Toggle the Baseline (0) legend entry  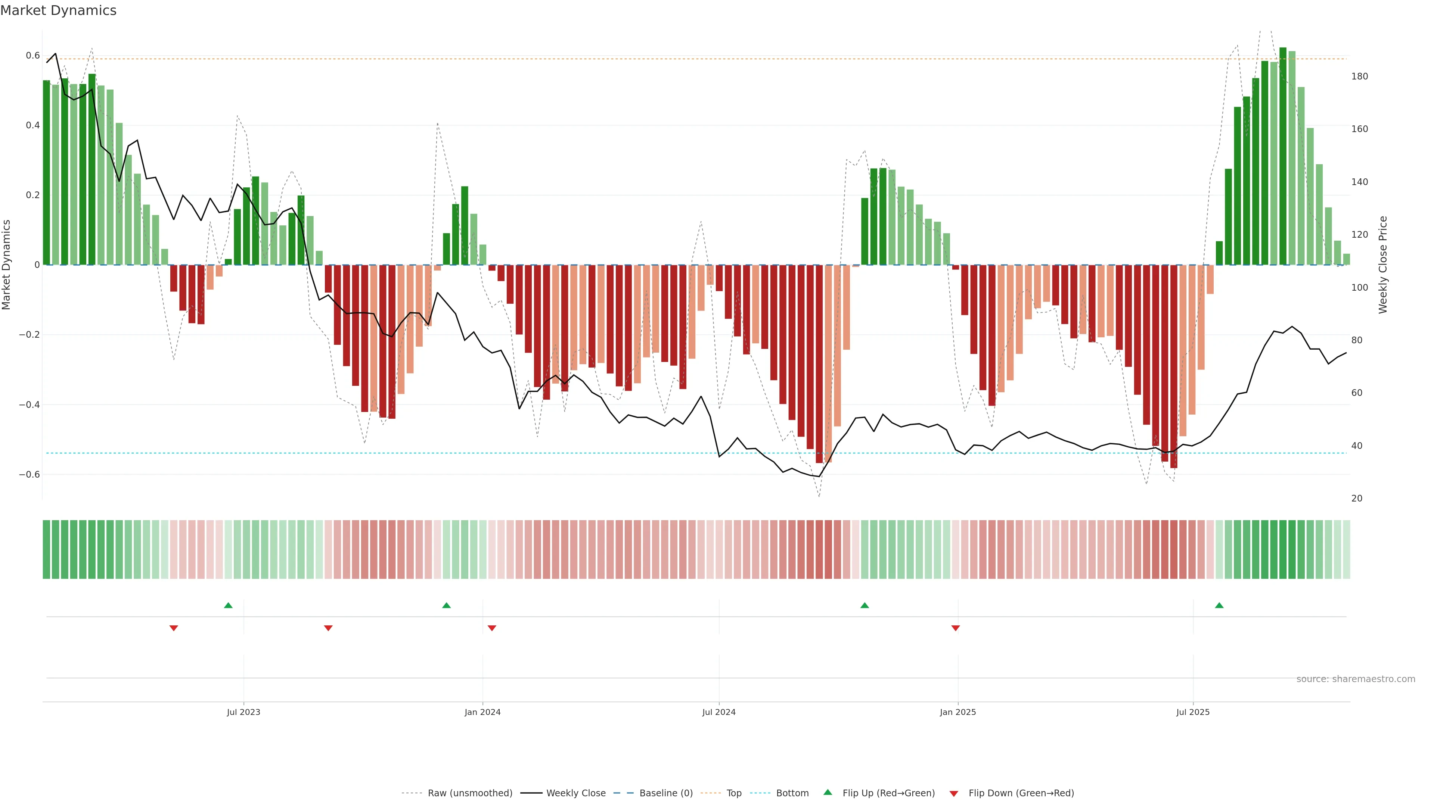pos(666,793)
